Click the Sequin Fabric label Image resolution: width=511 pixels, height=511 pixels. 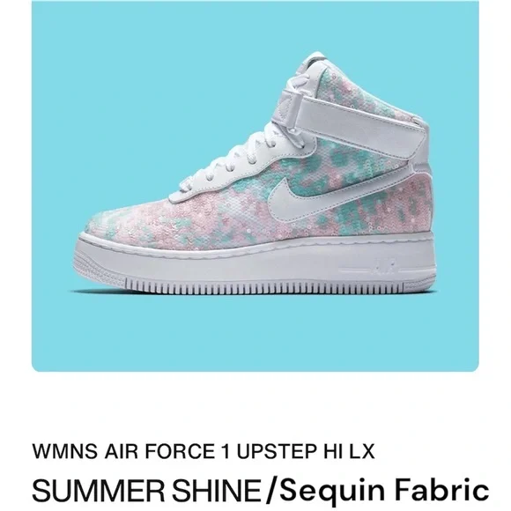click(x=384, y=490)
